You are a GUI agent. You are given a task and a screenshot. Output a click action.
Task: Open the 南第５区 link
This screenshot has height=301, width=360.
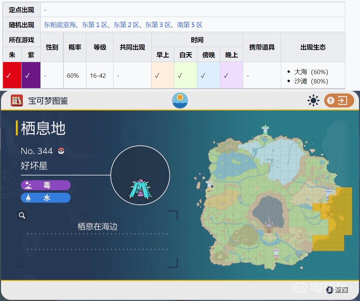(x=190, y=25)
